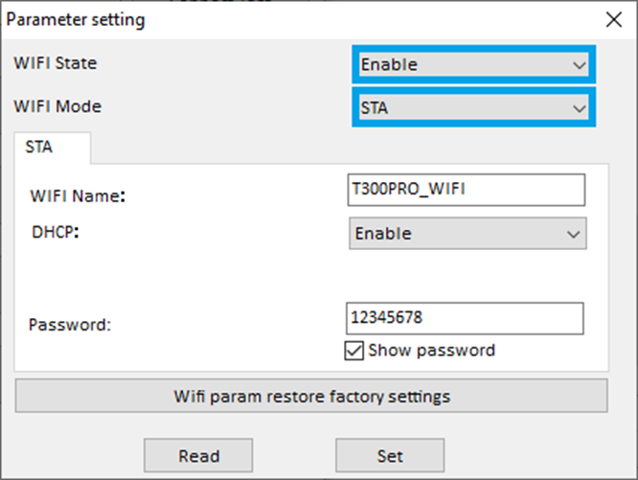Click the WIFI Mode label
638x480 pixels.
(57, 106)
